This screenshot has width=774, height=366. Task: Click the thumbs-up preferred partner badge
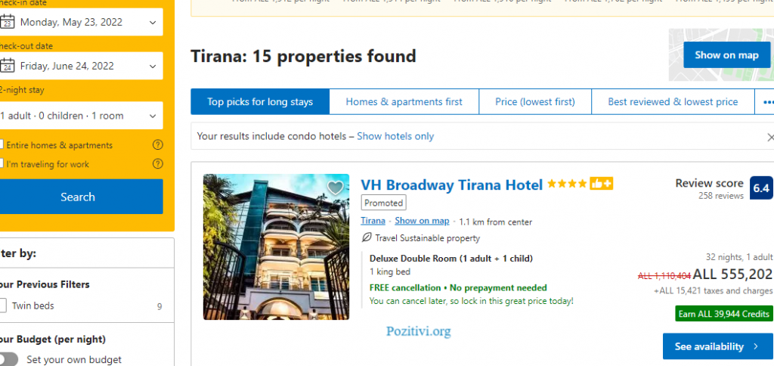pos(601,184)
